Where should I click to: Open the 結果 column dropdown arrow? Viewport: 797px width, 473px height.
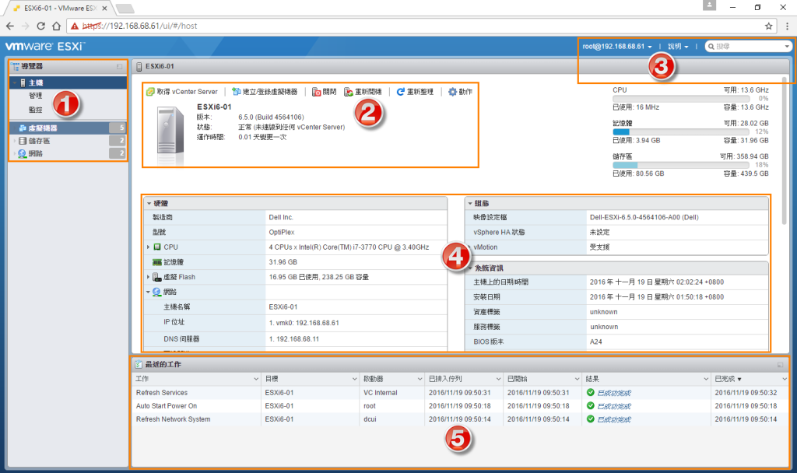706,379
